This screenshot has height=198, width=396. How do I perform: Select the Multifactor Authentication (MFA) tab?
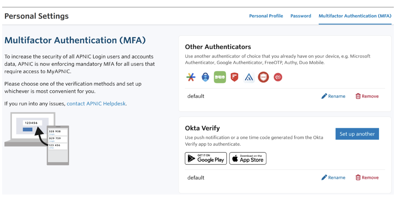click(x=355, y=16)
